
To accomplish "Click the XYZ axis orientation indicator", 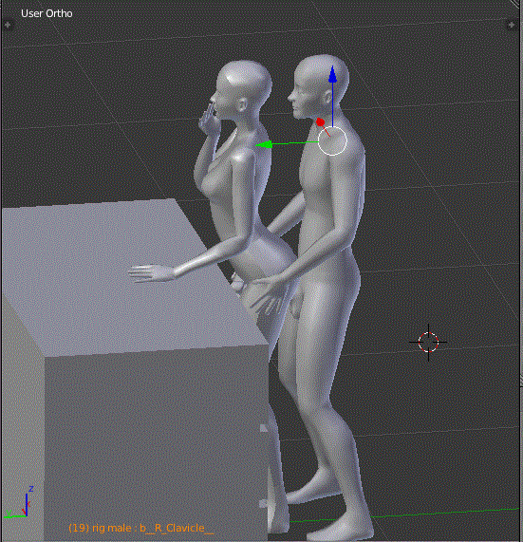I will click(19, 501).
